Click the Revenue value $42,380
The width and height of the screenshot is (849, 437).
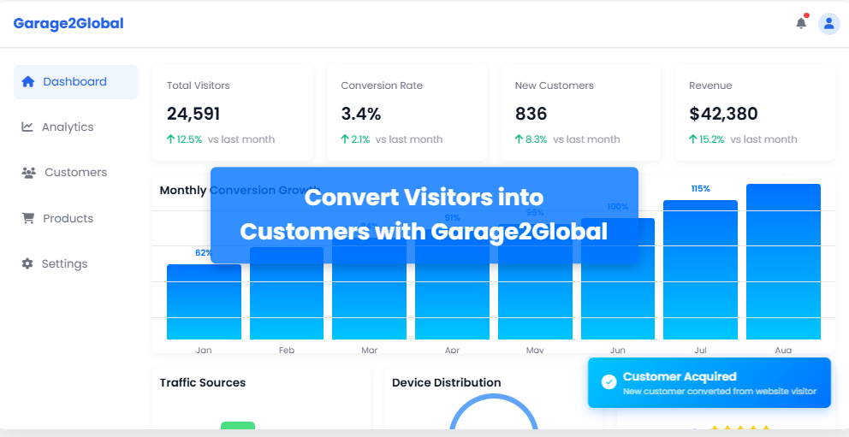point(723,114)
